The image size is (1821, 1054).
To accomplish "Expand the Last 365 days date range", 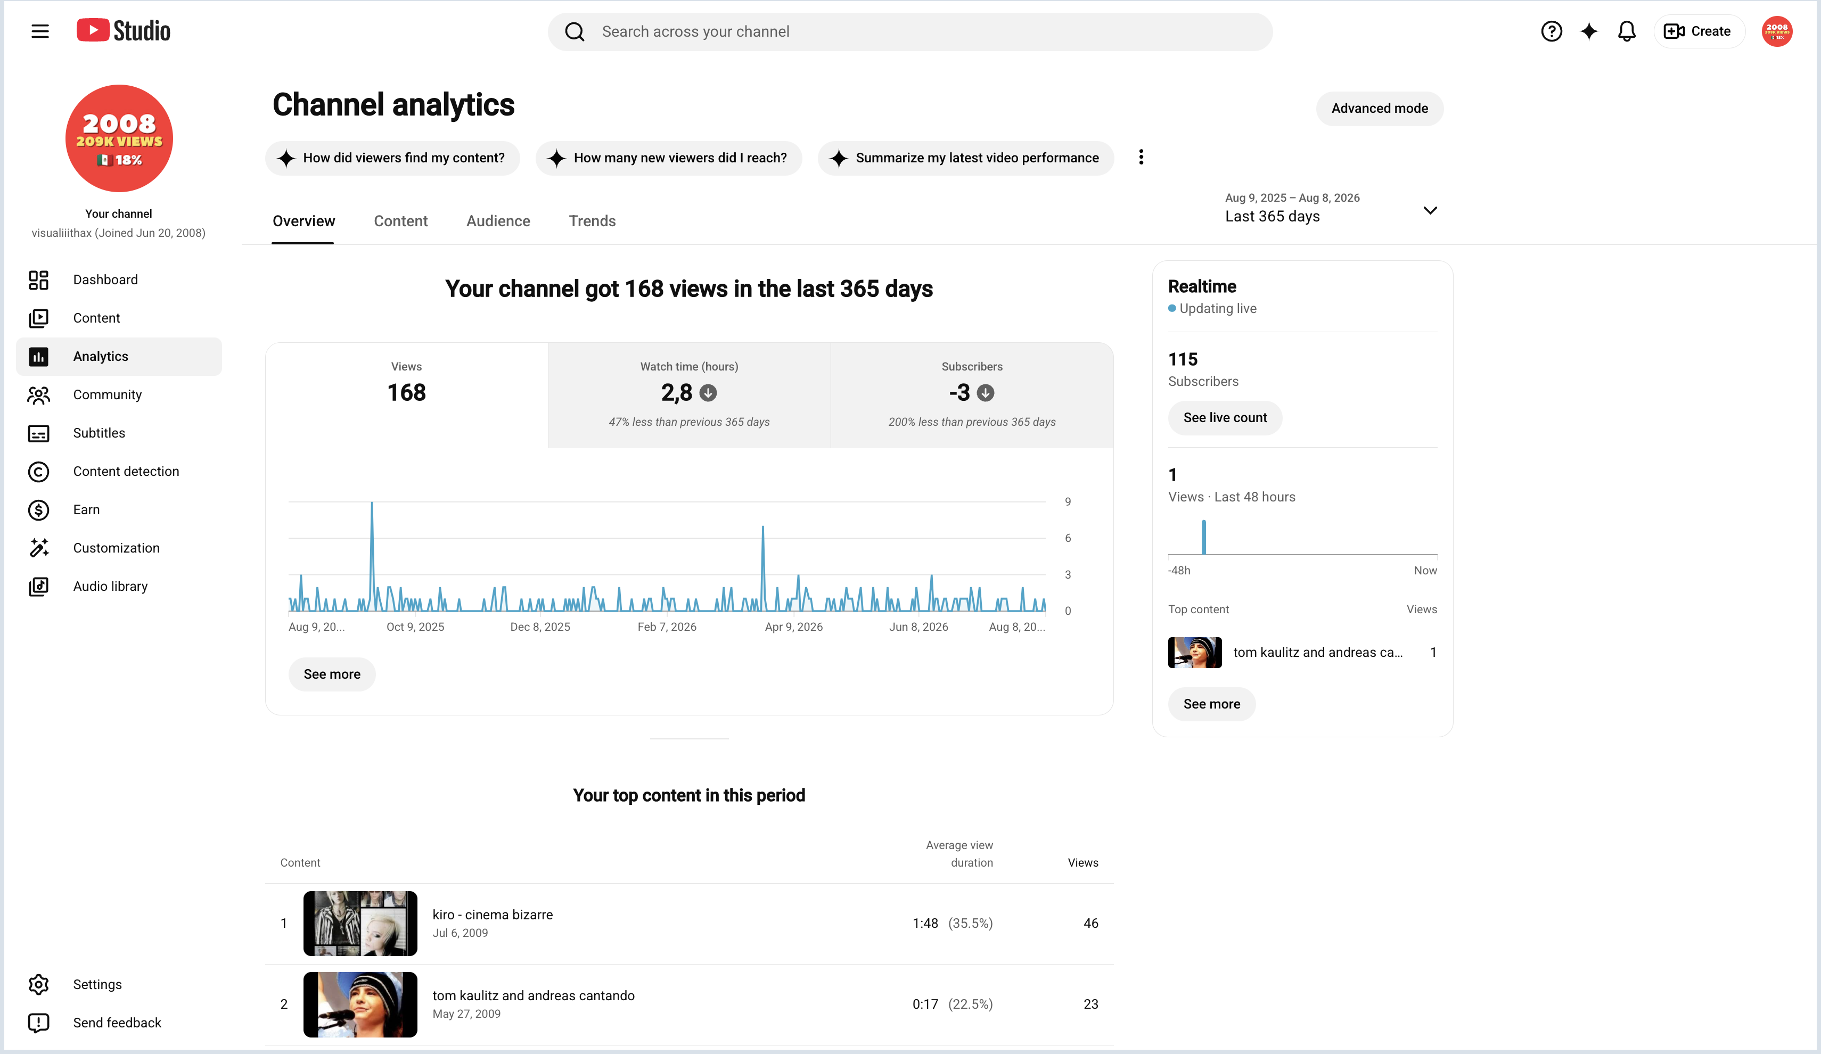I will pyautogui.click(x=1330, y=209).
